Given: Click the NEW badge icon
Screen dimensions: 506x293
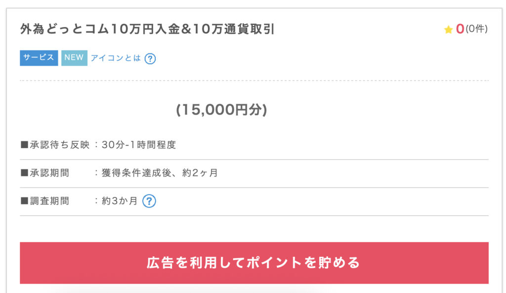Looking at the screenshot, I should click(74, 58).
